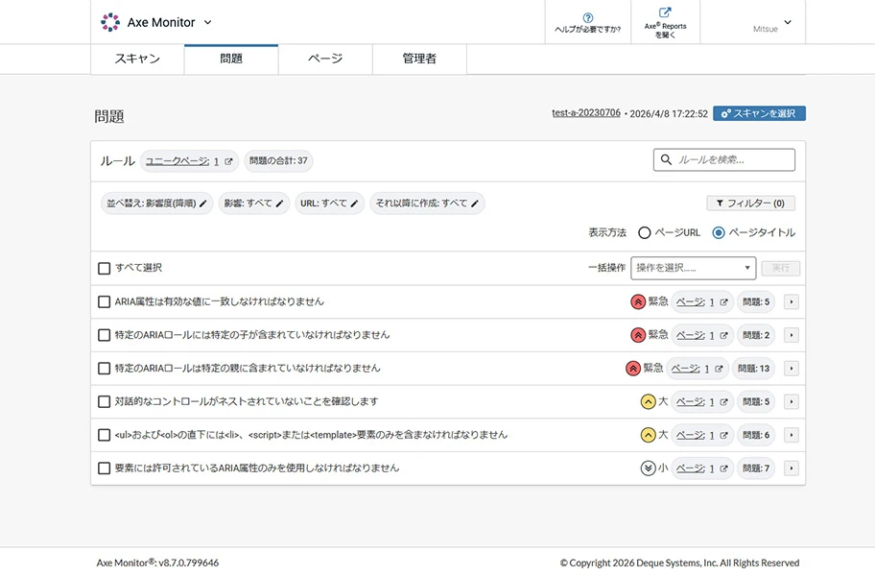Click the Axe Monitor v8.7.0.799646 version text
The width and height of the screenshot is (875, 576).
(157, 563)
